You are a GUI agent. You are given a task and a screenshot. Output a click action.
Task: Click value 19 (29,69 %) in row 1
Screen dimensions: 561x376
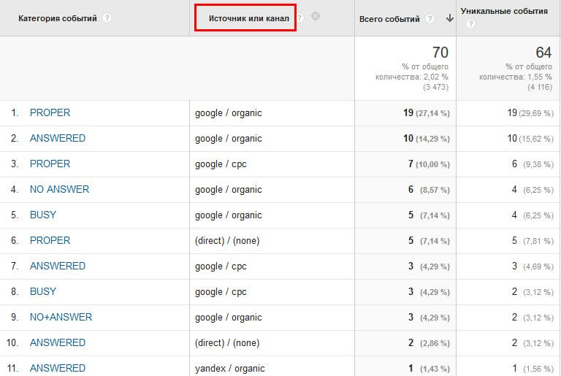(x=530, y=113)
